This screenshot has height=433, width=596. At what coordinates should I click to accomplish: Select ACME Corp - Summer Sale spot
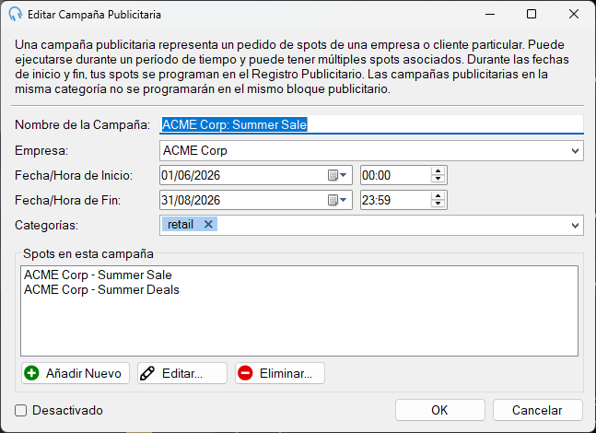tap(98, 275)
